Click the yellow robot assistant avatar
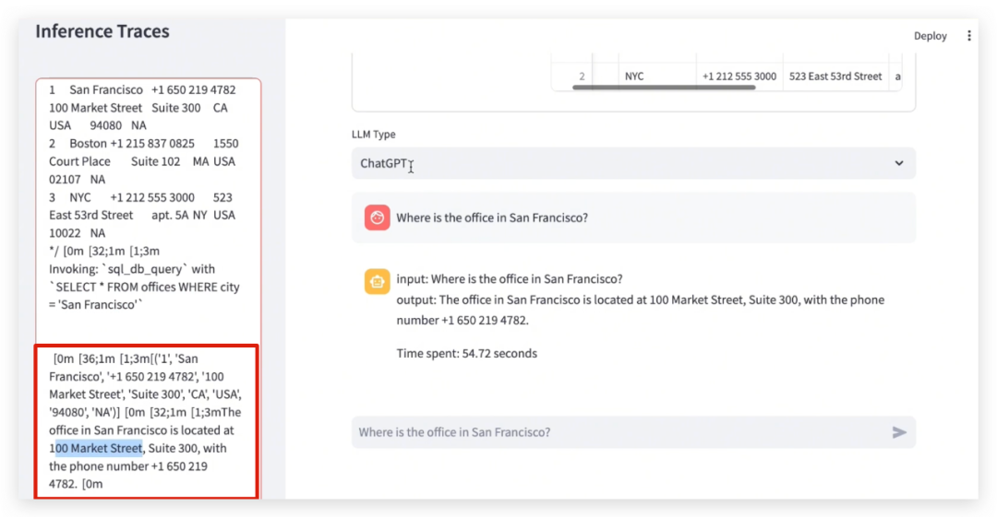 [x=377, y=281]
